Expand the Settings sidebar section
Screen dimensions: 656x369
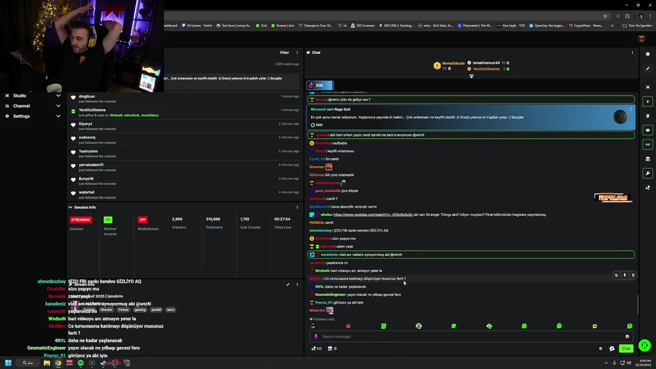58,116
